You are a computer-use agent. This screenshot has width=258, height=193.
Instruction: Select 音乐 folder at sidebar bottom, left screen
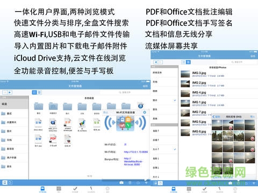(x=15, y=166)
